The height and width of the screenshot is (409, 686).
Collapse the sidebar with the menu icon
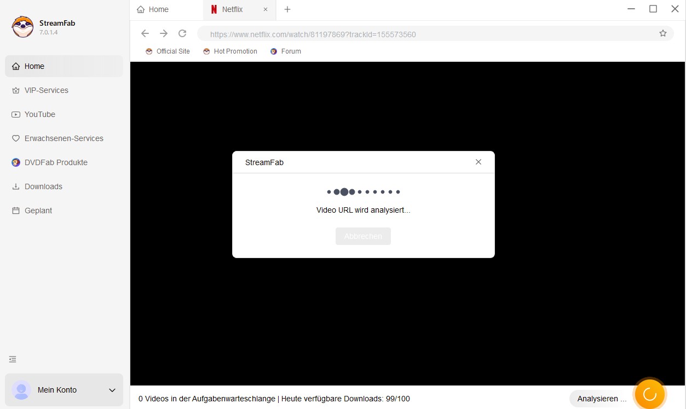tap(13, 359)
